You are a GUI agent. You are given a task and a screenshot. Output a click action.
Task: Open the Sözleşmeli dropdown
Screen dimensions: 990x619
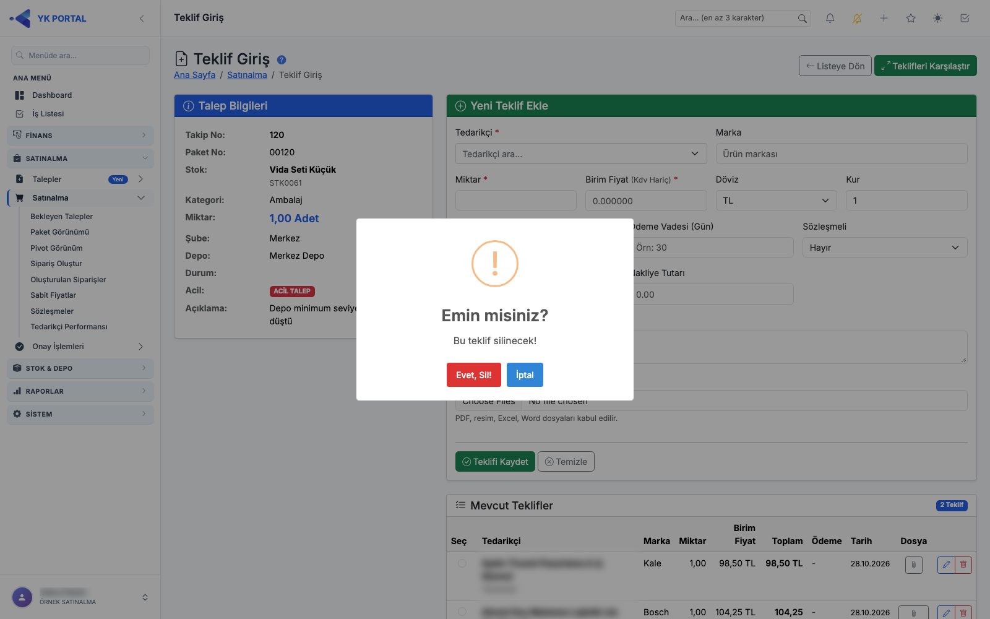pyautogui.click(x=885, y=248)
